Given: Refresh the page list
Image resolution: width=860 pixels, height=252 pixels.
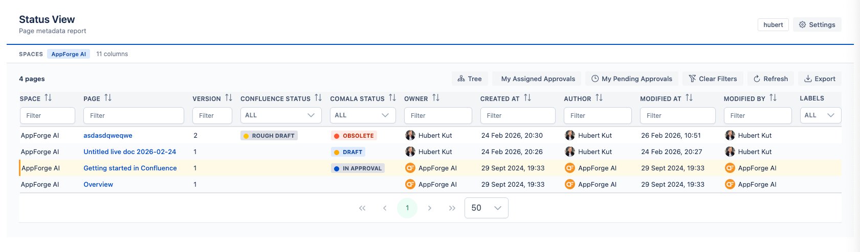Looking at the screenshot, I should [x=770, y=79].
